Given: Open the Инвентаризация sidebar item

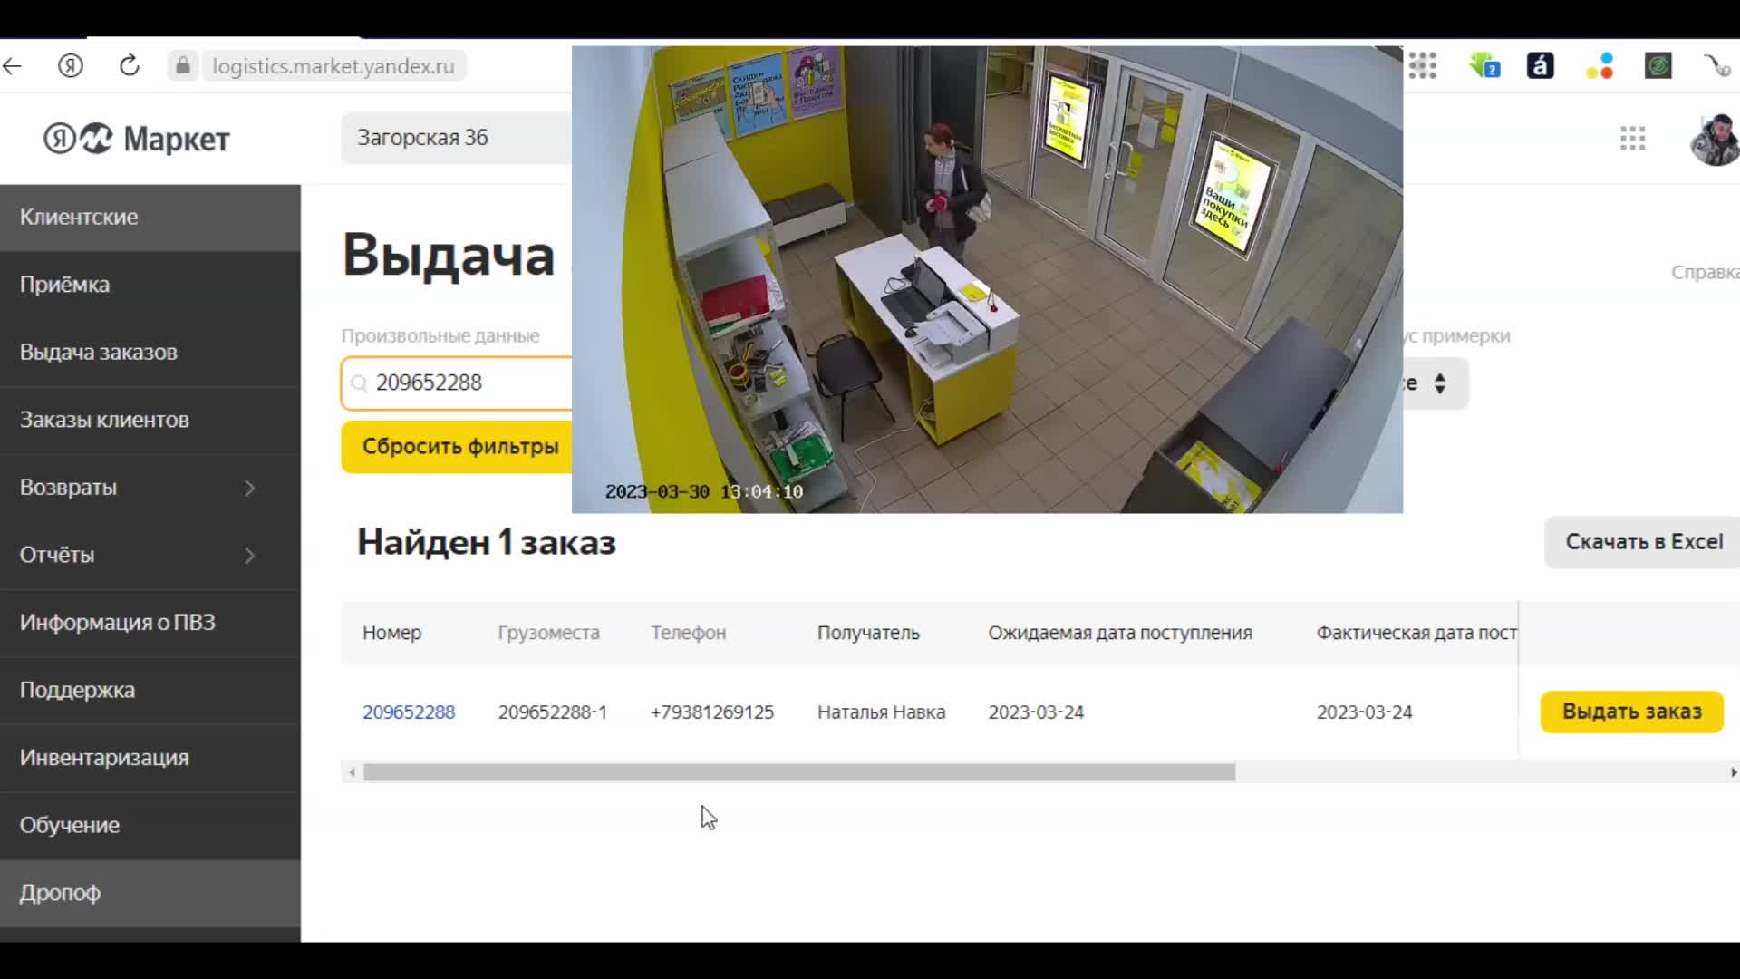Looking at the screenshot, I should pyautogui.click(x=104, y=758).
